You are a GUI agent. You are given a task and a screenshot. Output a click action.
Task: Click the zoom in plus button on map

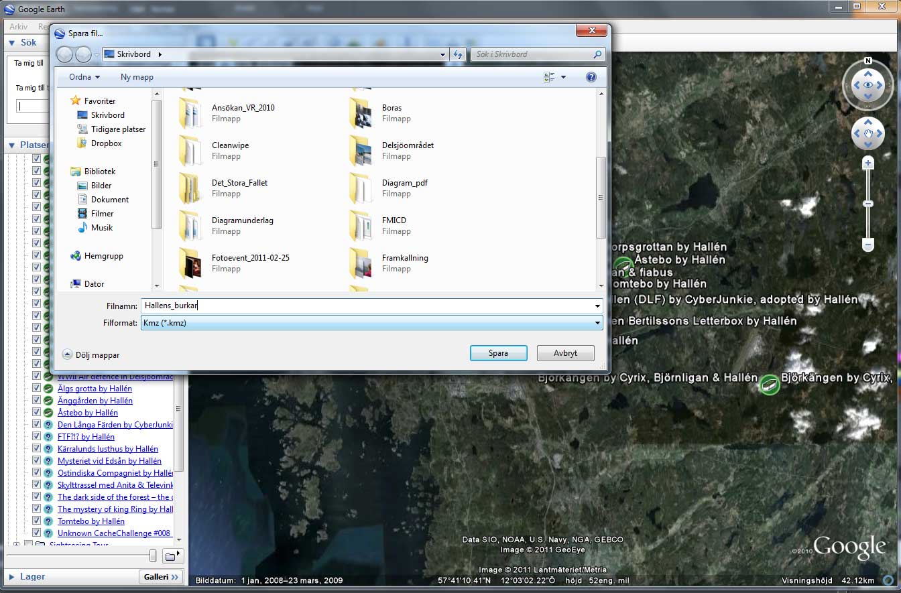868,163
